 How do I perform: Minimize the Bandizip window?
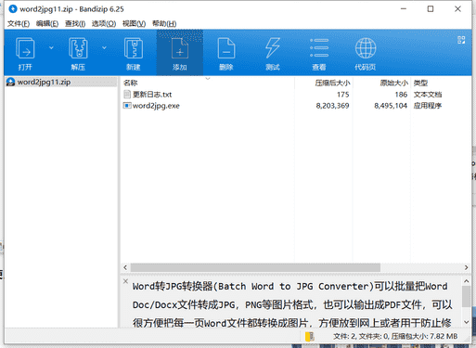pos(404,9)
